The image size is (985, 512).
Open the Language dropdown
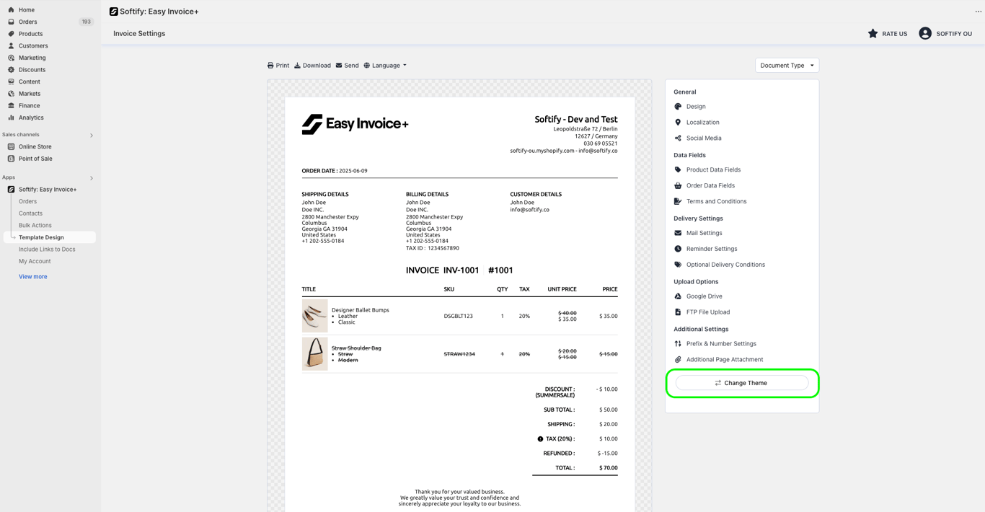coord(385,66)
